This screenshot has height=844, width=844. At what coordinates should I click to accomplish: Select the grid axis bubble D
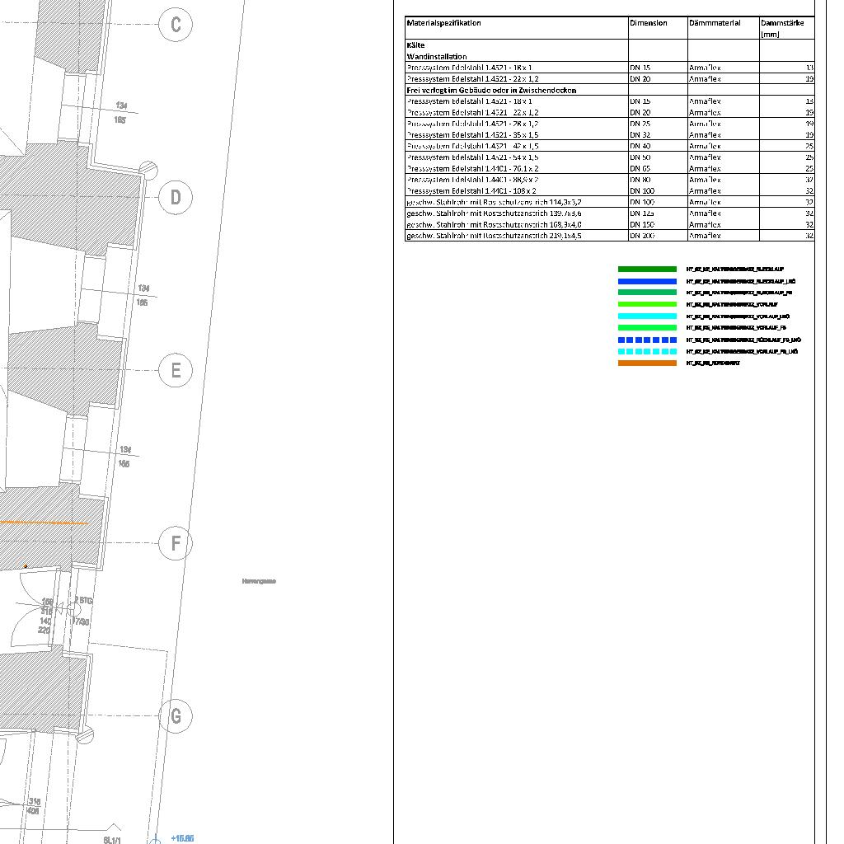176,198
